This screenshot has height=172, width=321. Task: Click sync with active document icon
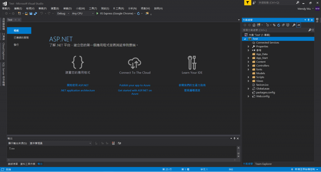click(274, 25)
